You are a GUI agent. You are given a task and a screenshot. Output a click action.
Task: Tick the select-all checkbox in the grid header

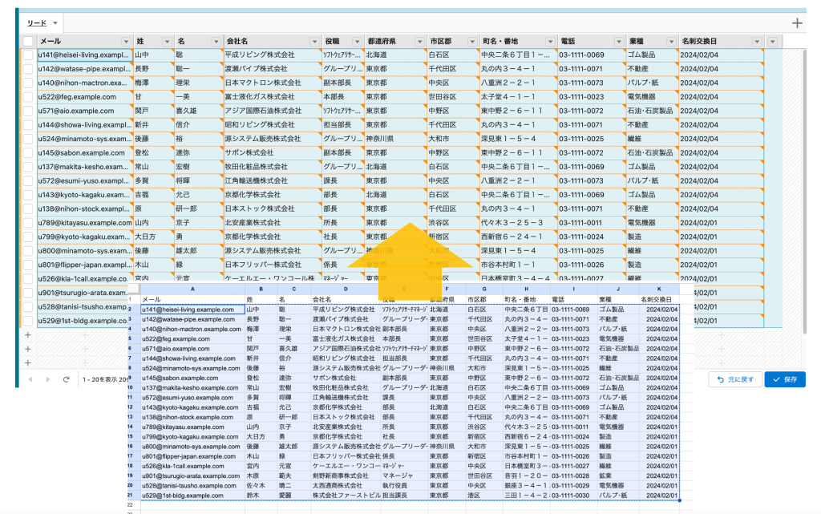click(28, 42)
